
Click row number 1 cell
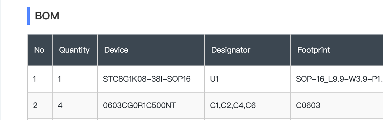point(40,79)
